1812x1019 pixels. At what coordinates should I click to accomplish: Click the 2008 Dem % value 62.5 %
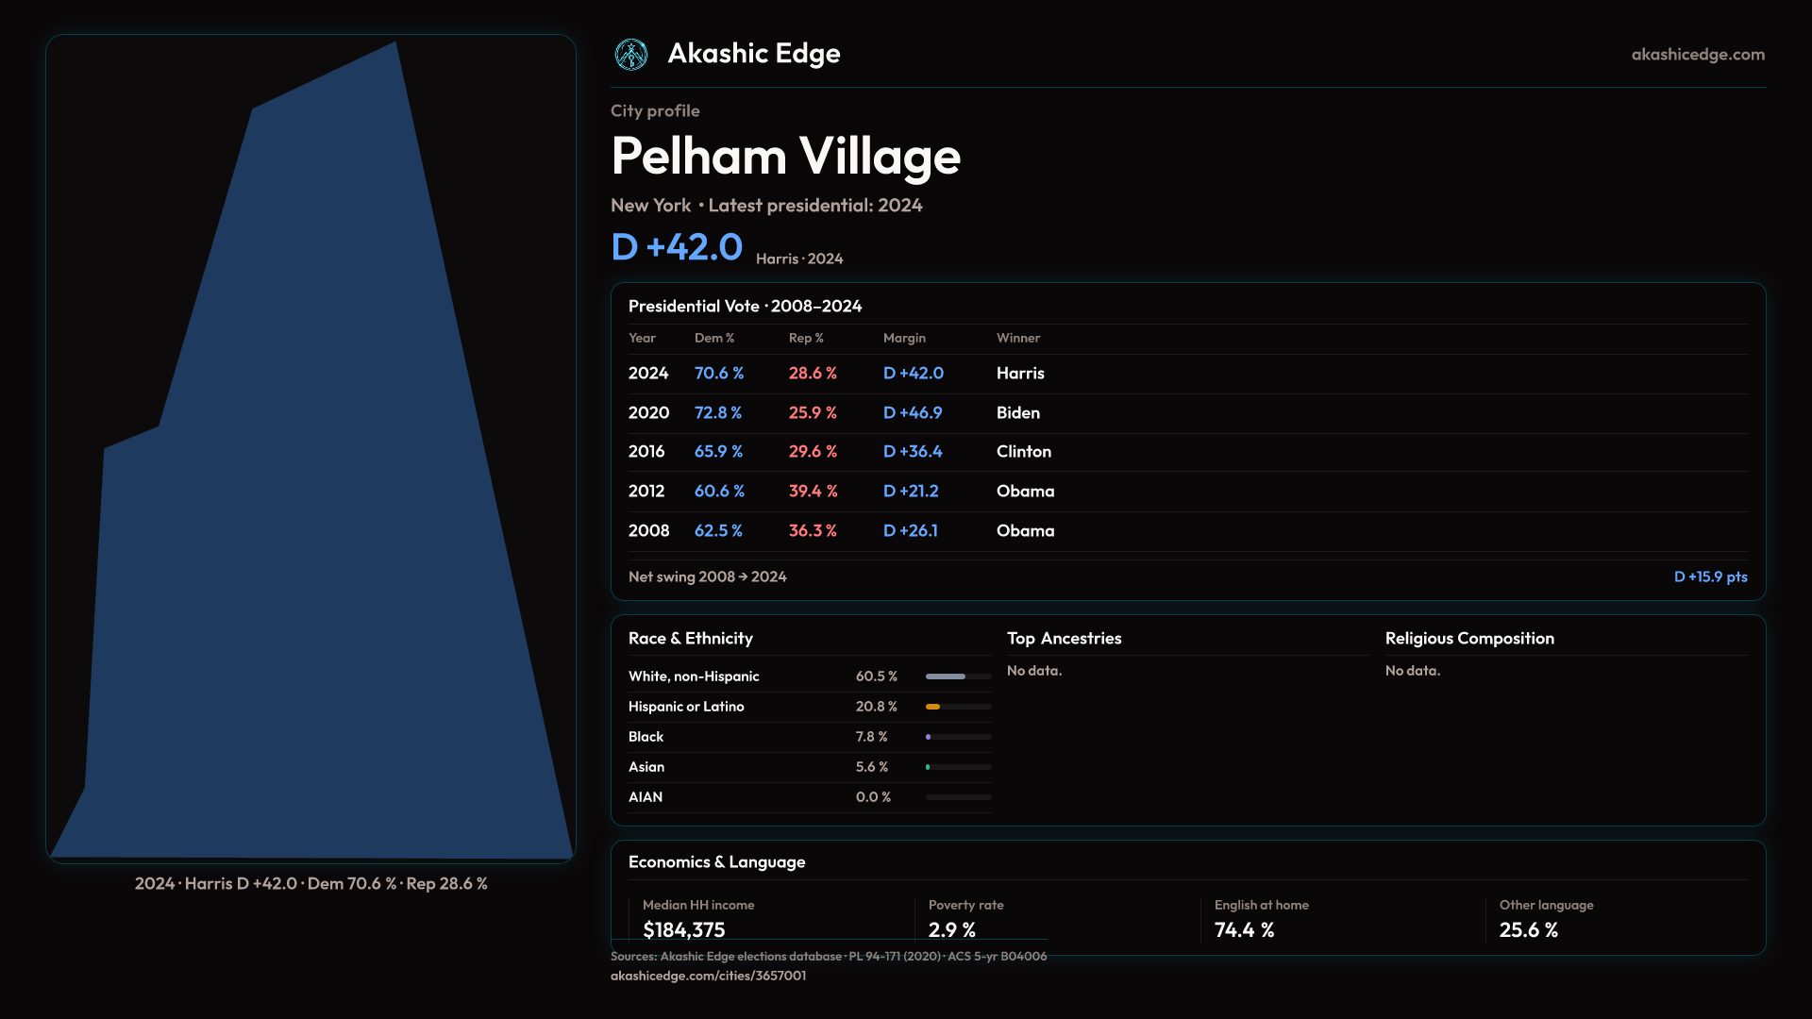click(718, 531)
